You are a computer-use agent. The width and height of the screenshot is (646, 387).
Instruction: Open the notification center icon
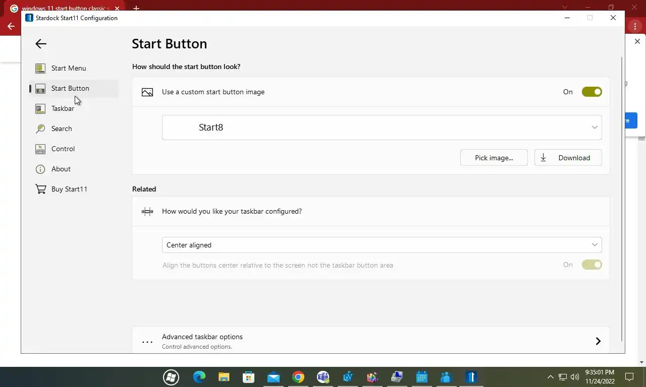click(629, 376)
